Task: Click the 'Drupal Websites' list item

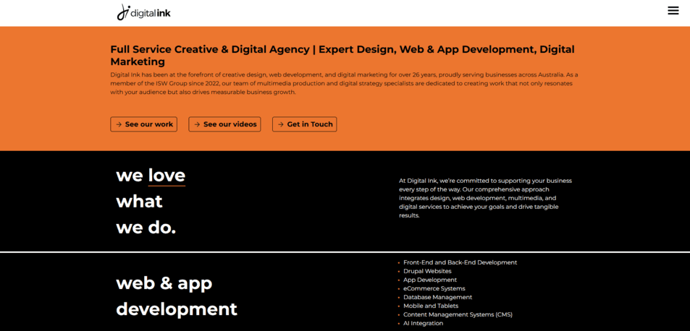Action: 427,271
